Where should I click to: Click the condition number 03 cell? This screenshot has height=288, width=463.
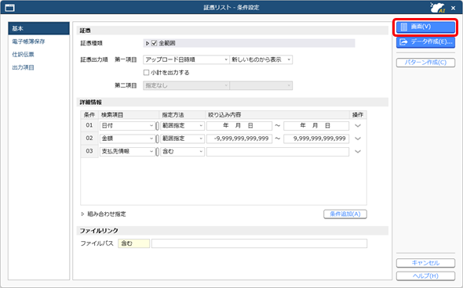[89, 151]
